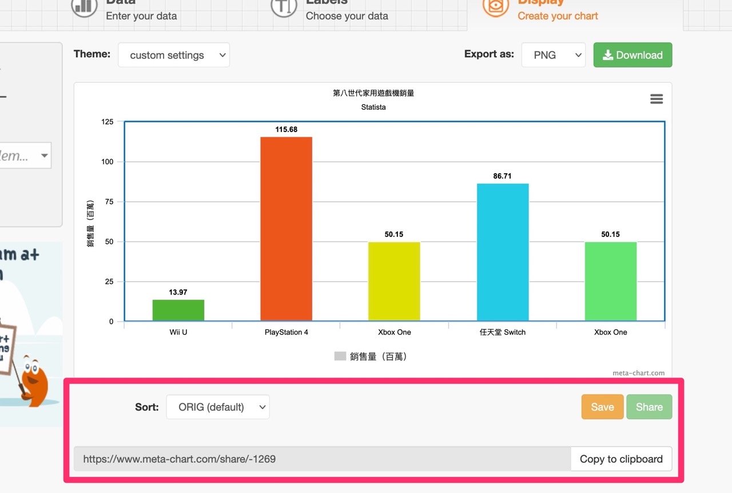Open the Theme custom settings dropdown
This screenshot has height=493, width=732.
(x=174, y=55)
